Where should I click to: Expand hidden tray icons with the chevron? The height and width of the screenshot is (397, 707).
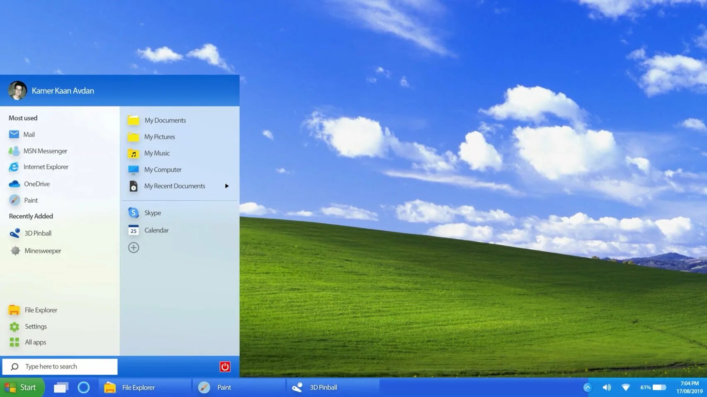tap(588, 387)
